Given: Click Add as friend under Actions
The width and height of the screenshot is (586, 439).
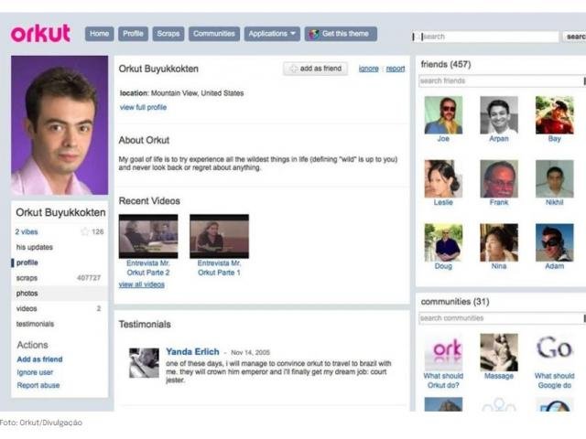Looking at the screenshot, I should tap(39, 359).
